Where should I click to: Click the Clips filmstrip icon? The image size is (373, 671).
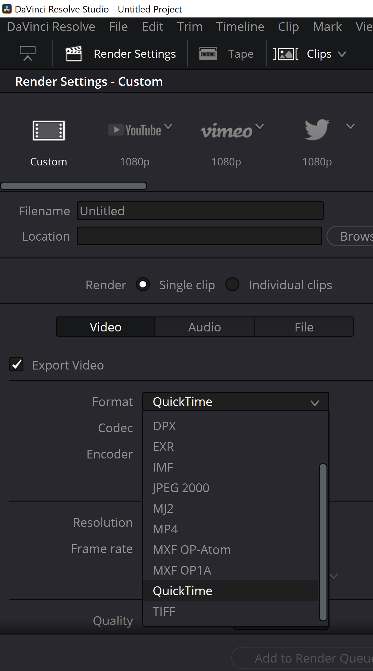pyautogui.click(x=286, y=54)
